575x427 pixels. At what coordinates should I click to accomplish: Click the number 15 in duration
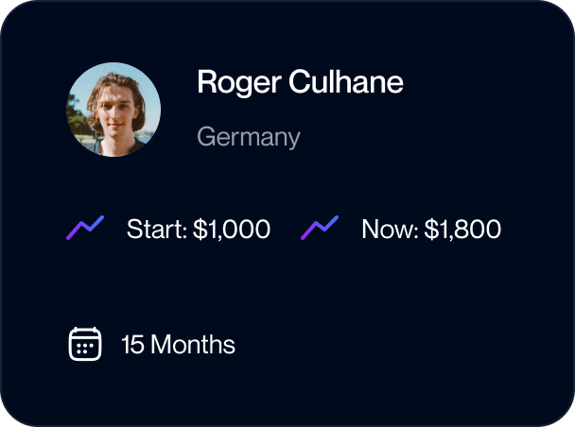pos(132,344)
